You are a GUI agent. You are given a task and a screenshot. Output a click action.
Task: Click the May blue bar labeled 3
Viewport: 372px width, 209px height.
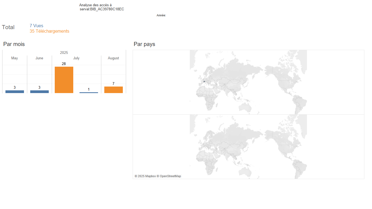(15, 92)
